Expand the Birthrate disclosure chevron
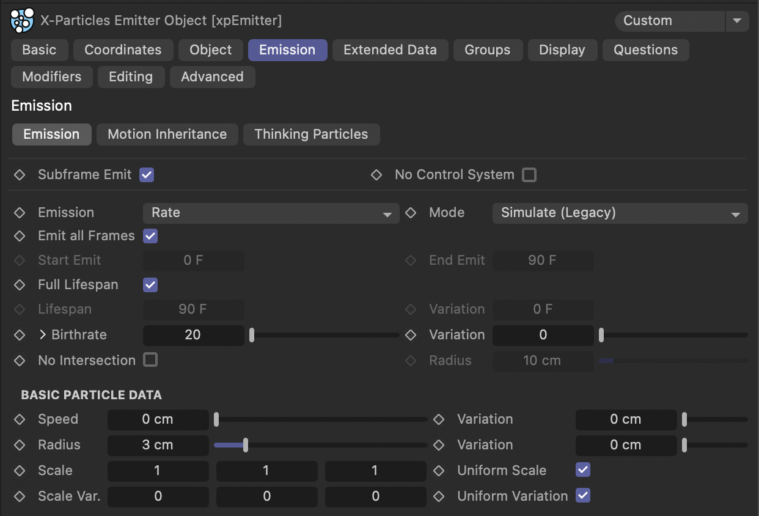The height and width of the screenshot is (516, 759). point(43,335)
